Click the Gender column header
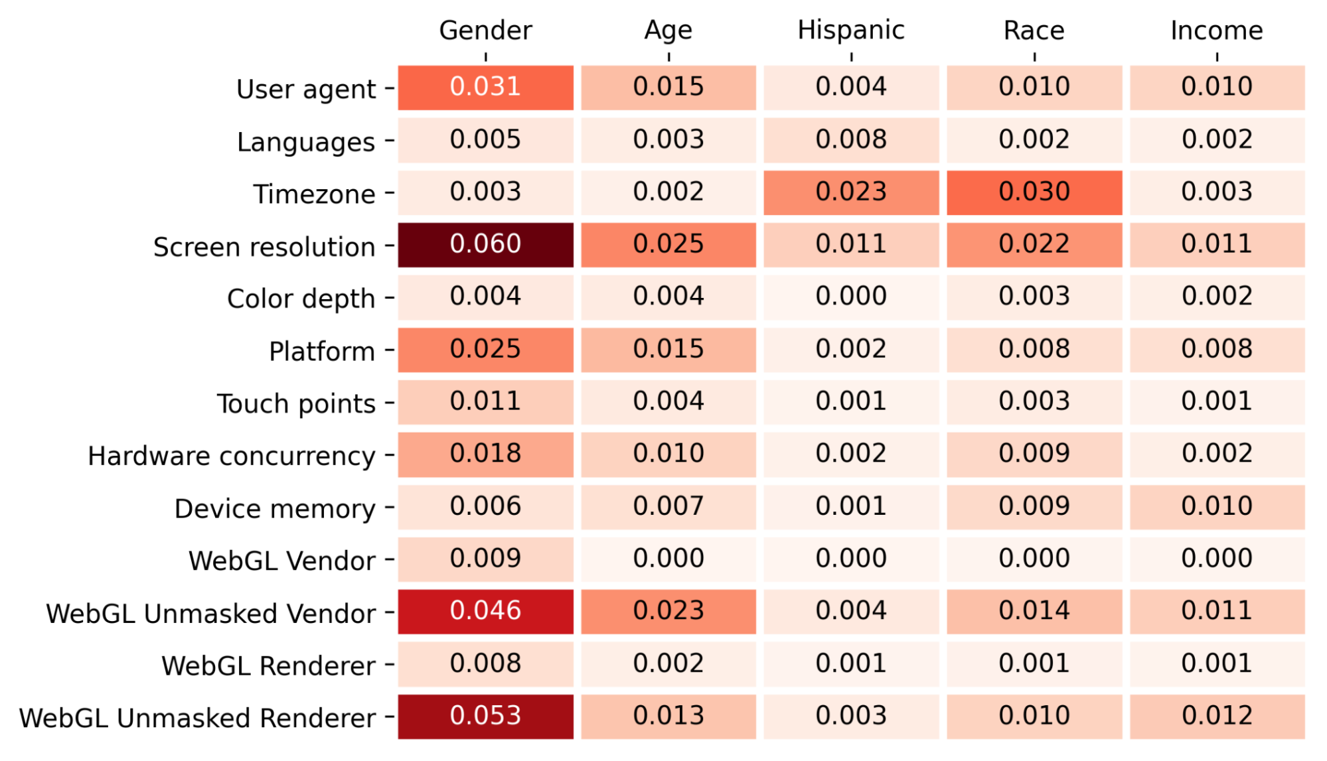 (485, 31)
